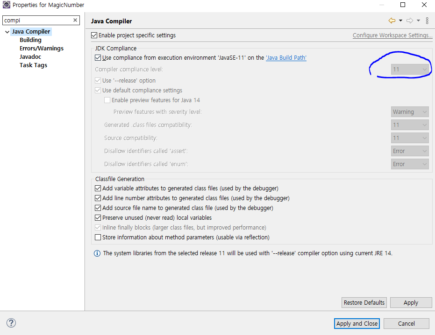Click the system libraries release 11 message
This screenshot has height=335, width=435.
[x=248, y=253]
